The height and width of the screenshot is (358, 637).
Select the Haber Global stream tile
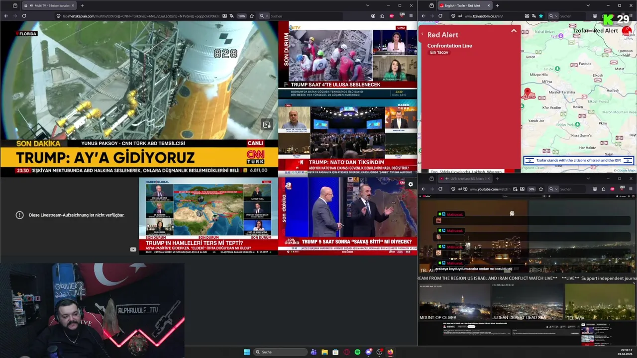click(x=208, y=216)
